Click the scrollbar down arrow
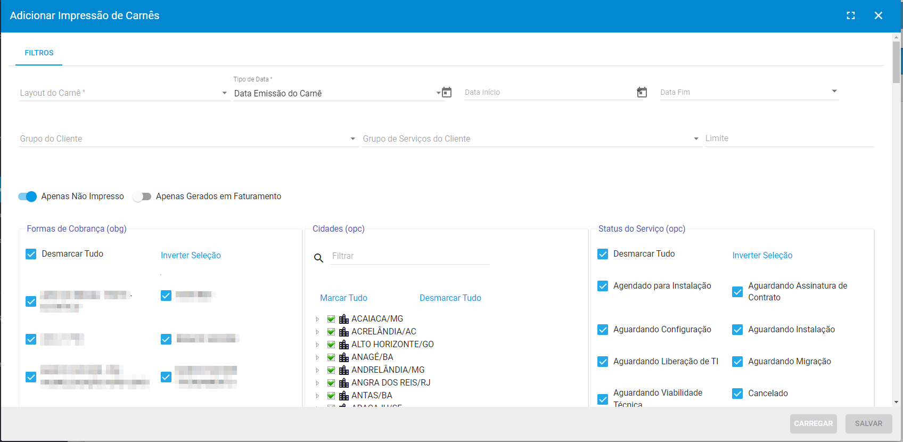The width and height of the screenshot is (903, 442). point(897,402)
